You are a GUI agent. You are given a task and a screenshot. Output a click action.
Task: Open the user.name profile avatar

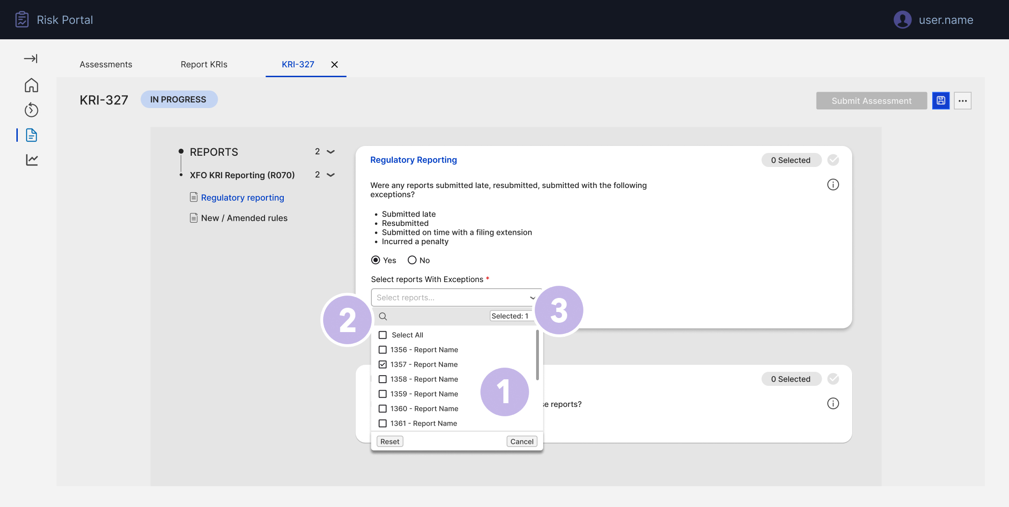pos(902,20)
